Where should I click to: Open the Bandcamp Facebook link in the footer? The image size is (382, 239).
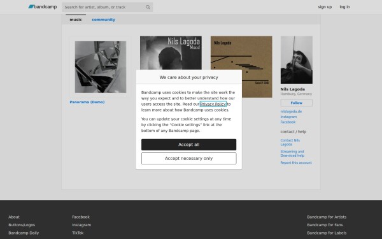[x=81, y=217]
